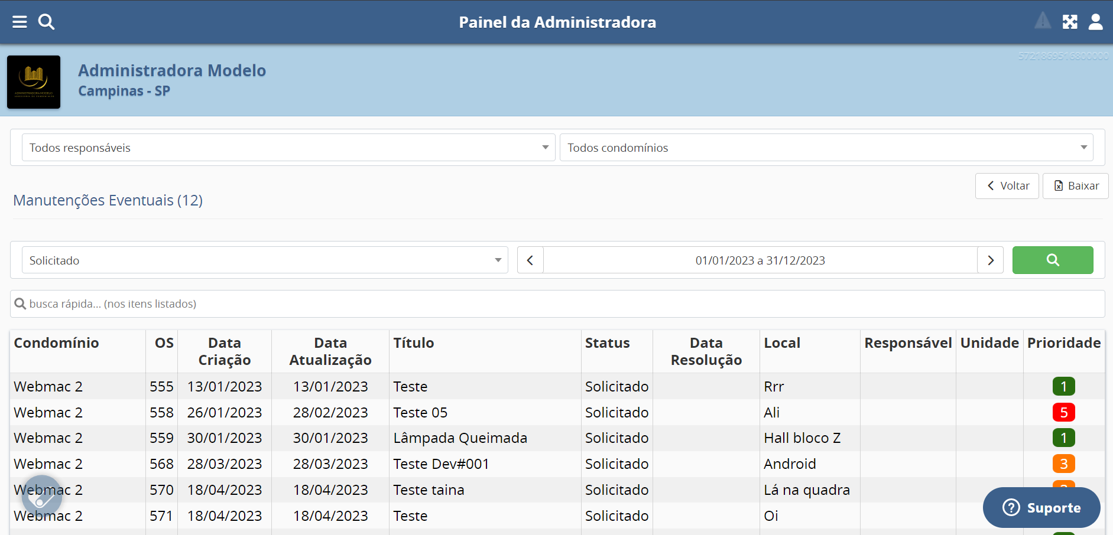Open the Suporte help button
1113x535 pixels.
click(x=1041, y=508)
